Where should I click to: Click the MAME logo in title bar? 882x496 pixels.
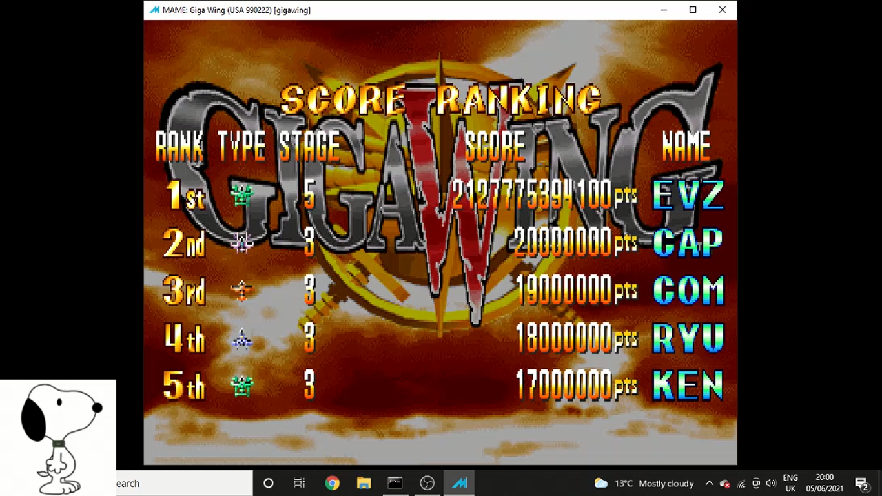coord(154,10)
